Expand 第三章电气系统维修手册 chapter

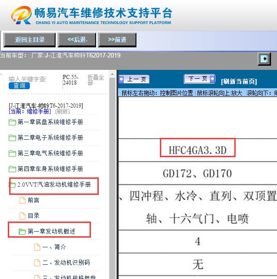click(50, 154)
